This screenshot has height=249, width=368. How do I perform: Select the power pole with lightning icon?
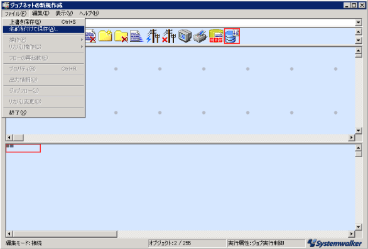[x=153, y=36]
